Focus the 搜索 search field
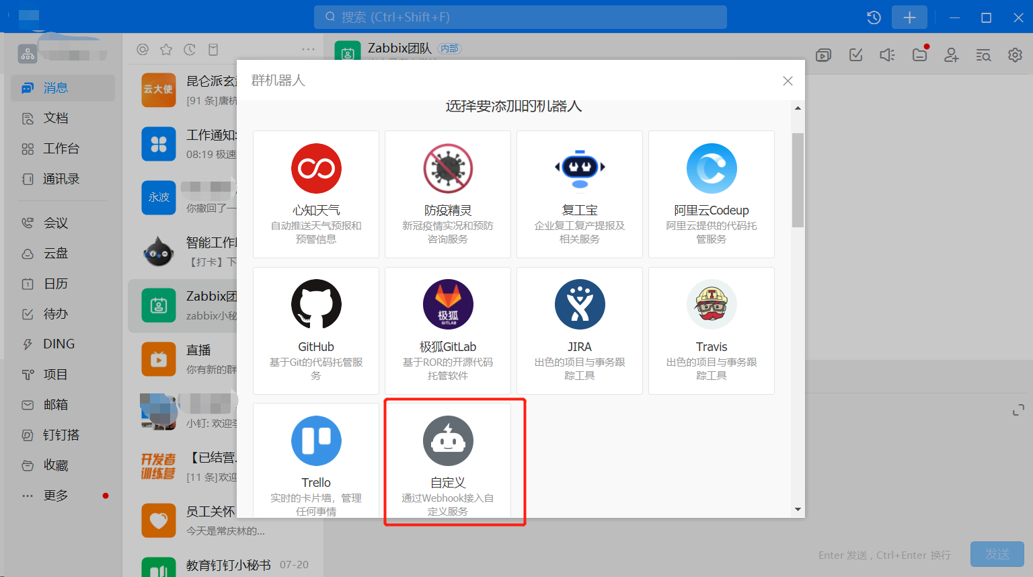1033x577 pixels. [x=521, y=17]
